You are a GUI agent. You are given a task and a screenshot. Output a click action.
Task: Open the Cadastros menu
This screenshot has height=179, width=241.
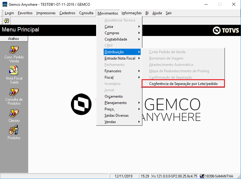67,13
